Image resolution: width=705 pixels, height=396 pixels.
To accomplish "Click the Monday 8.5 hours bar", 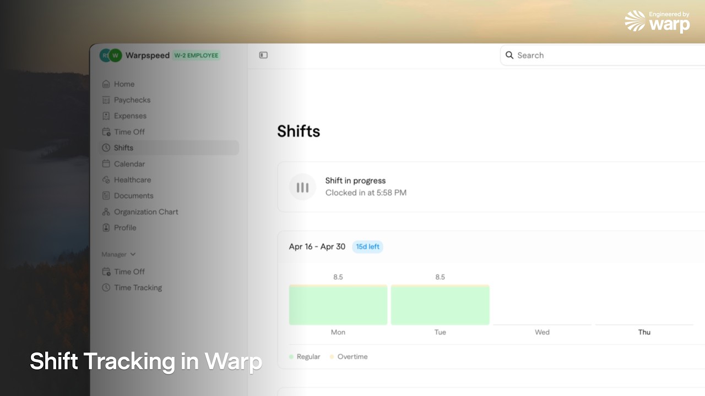I will click(x=338, y=305).
